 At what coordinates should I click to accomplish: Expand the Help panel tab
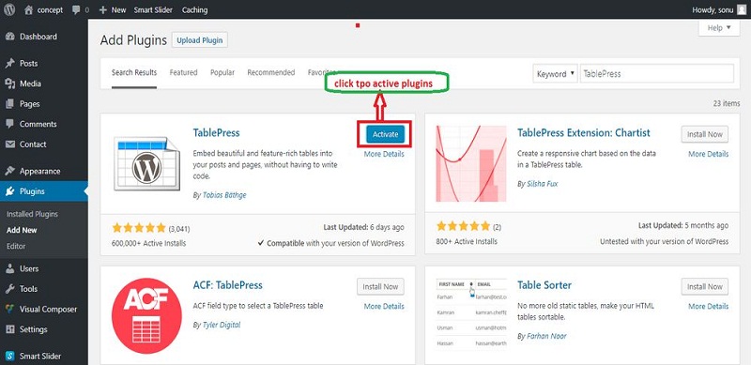coord(719,28)
